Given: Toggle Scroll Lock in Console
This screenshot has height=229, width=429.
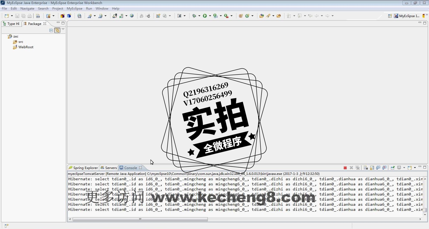Looking at the screenshot, I should point(372,168).
